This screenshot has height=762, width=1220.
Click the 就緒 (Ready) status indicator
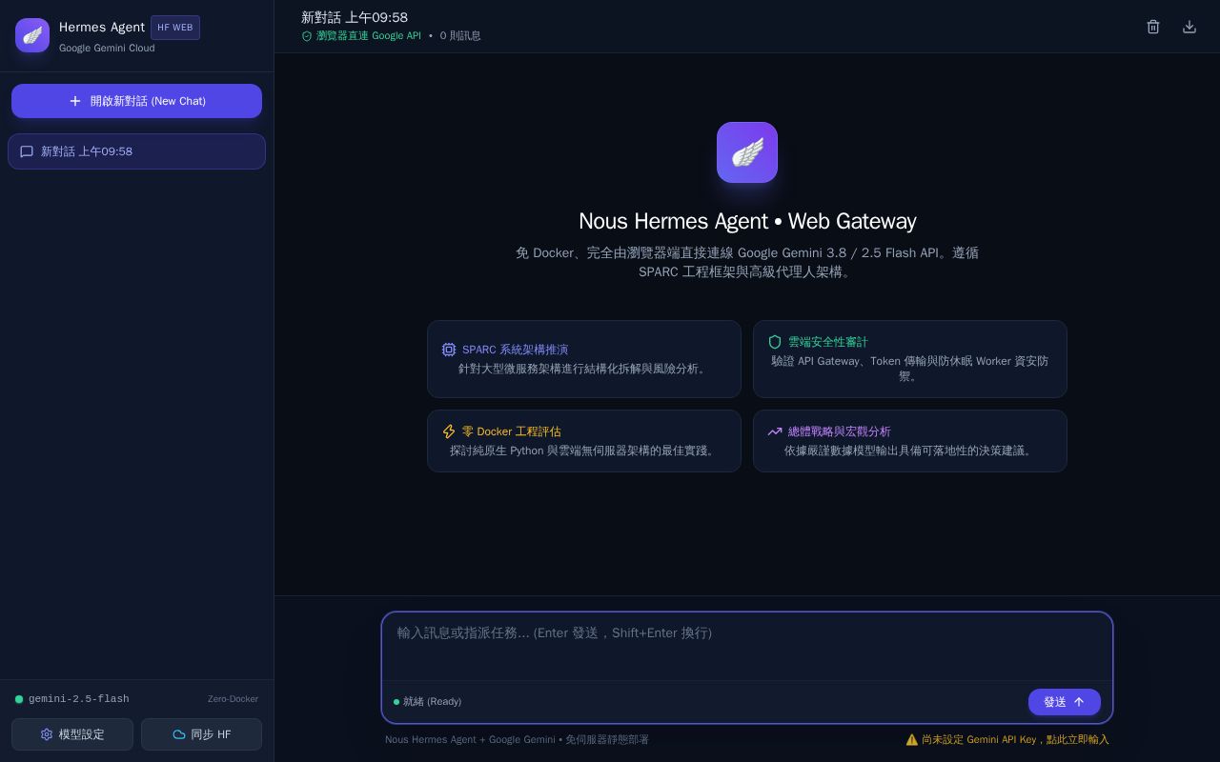coord(427,702)
